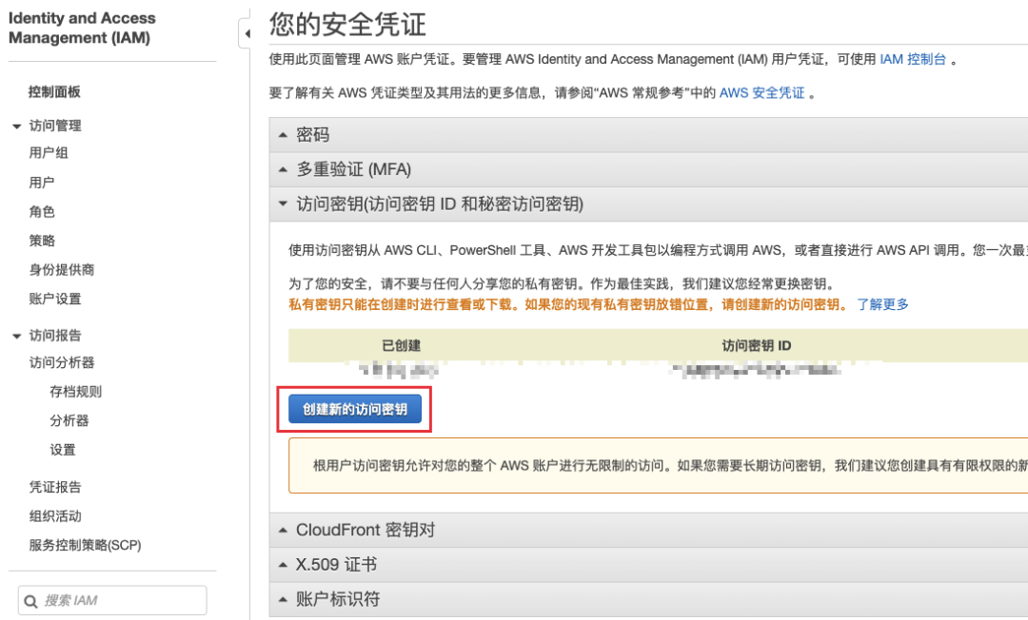Image resolution: width=1028 pixels, height=620 pixels.
Task: Open 身份提供商 in the sidebar
Action: [x=62, y=269]
